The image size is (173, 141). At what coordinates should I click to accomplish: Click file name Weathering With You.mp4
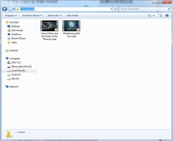point(72,35)
